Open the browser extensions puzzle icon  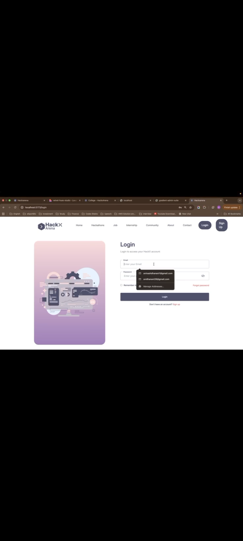coord(204,207)
